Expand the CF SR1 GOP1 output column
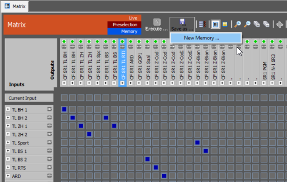287x182 pixels. pyautogui.click(x=139, y=83)
